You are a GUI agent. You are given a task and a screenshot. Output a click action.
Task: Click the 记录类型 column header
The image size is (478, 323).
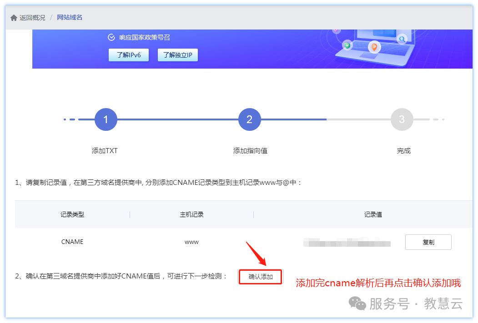[72, 214]
